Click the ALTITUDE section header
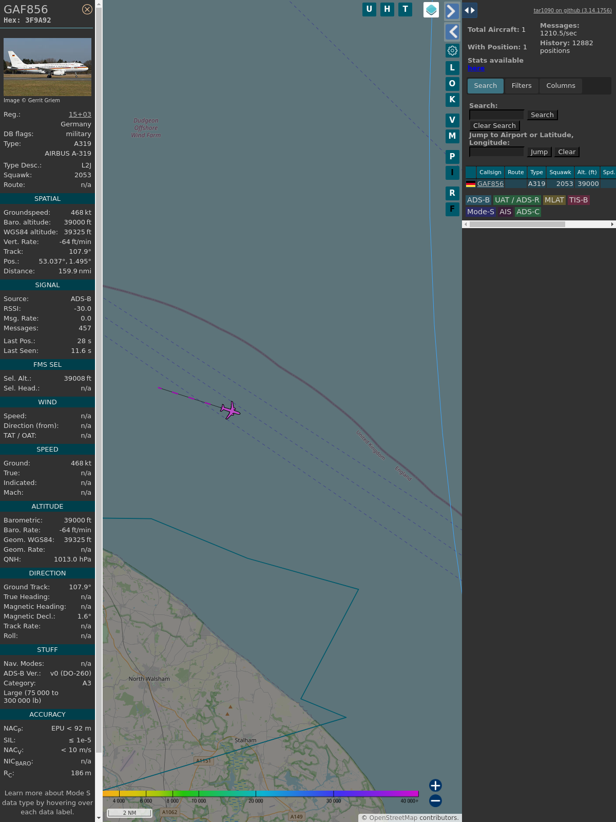This screenshot has width=616, height=822. tap(47, 507)
